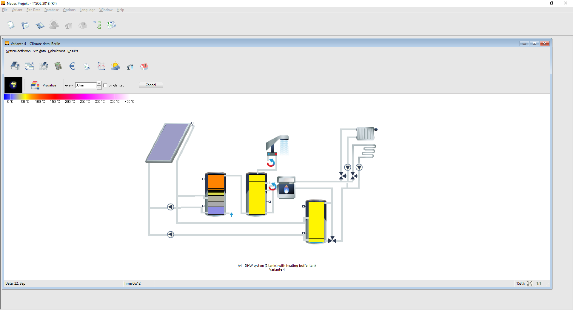
Task: Click the spinning globe animation icon
Action: [13, 85]
